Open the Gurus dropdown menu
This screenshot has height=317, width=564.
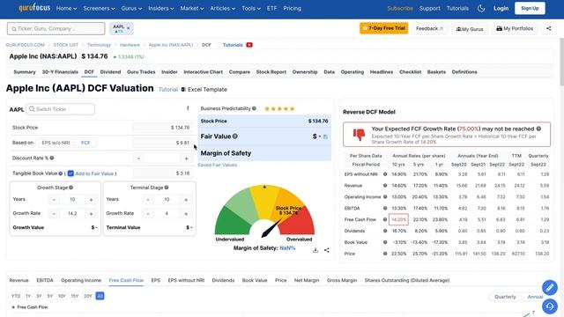pos(131,8)
